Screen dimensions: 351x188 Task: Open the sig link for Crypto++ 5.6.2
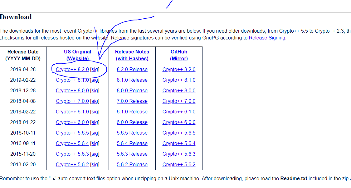coord(95,164)
